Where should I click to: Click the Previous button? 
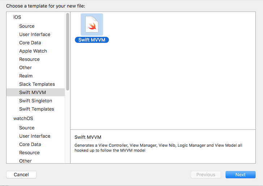pyautogui.click(x=206, y=174)
